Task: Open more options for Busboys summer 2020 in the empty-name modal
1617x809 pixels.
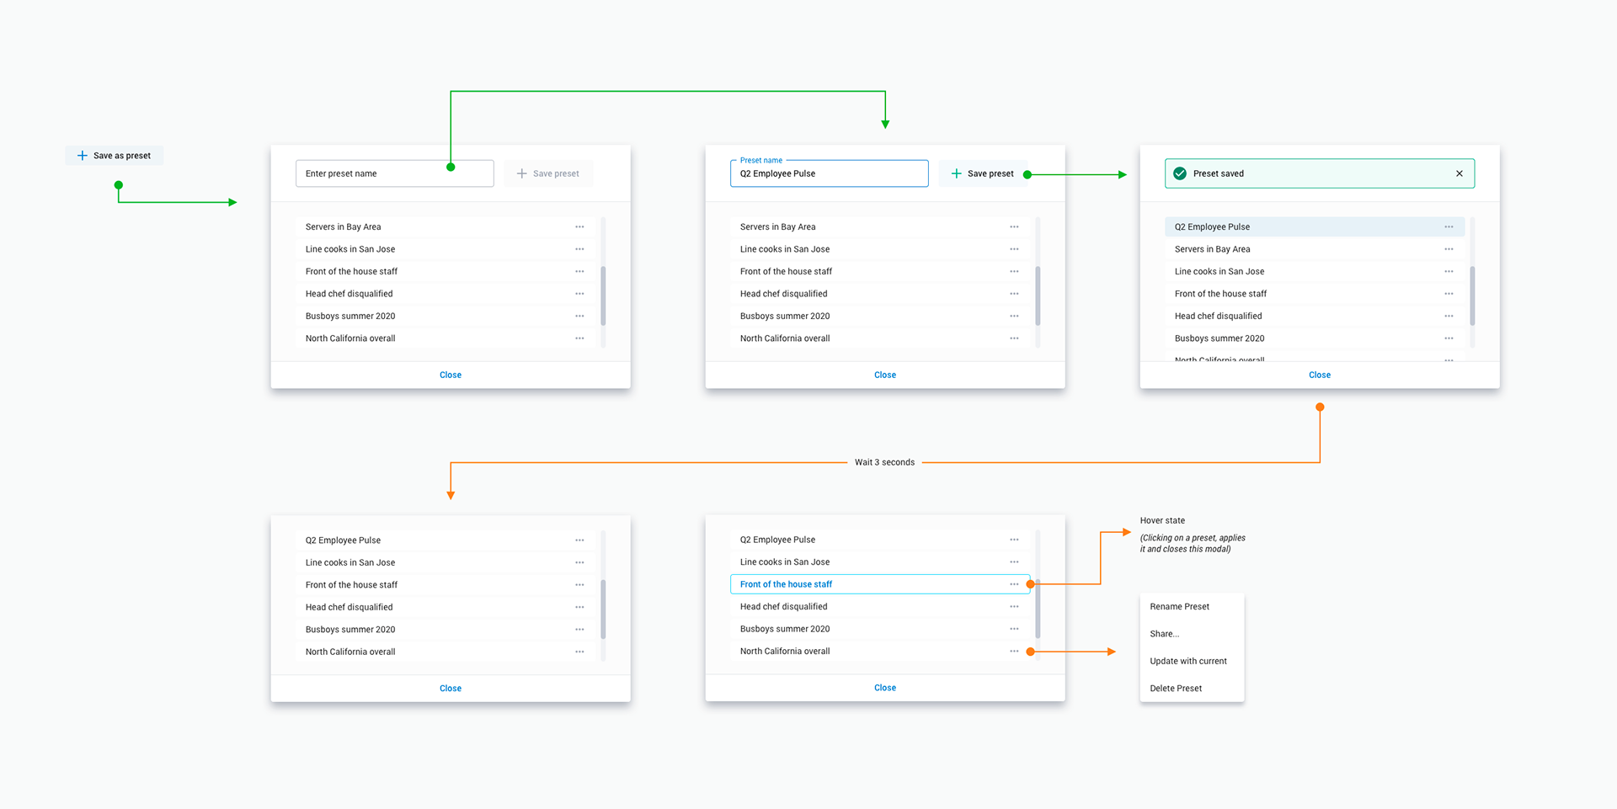Action: click(x=579, y=316)
